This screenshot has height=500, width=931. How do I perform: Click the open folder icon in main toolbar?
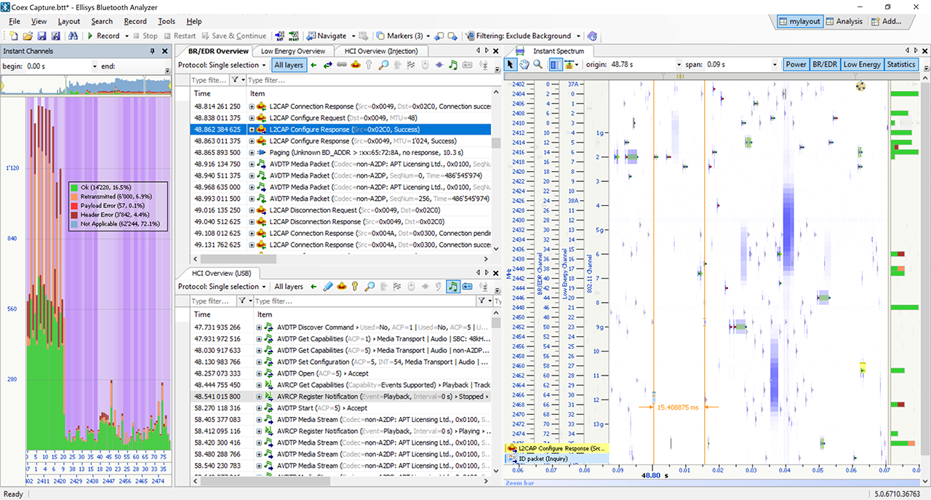(28, 36)
